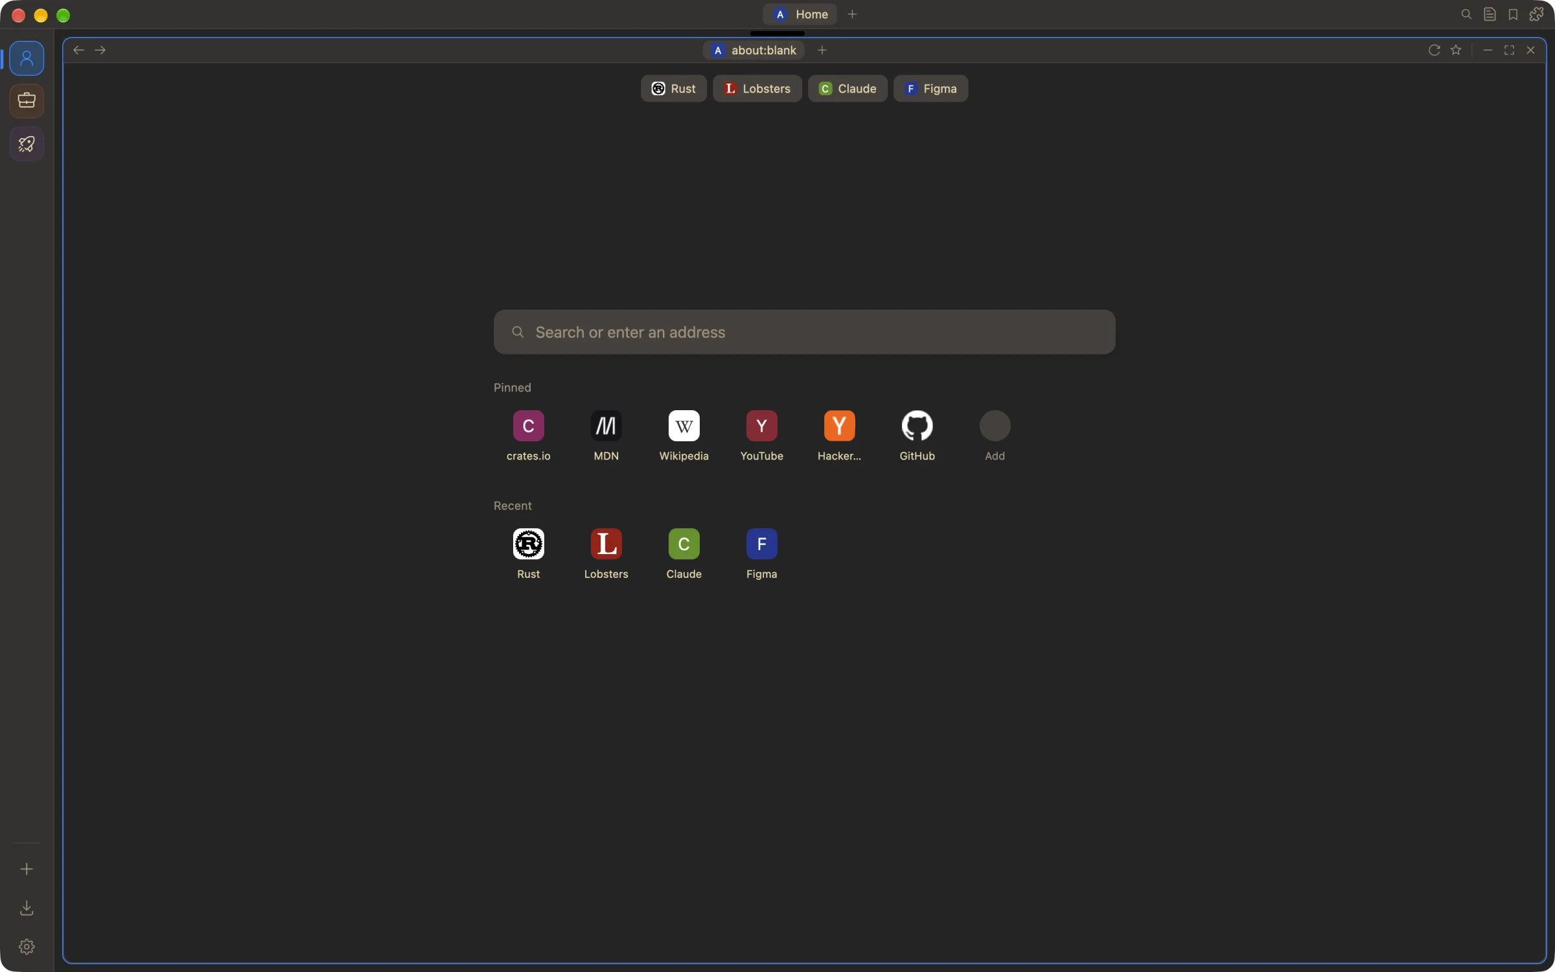Screen dimensions: 1555x972
Task: Open the rocket workspace in sidebar
Action: point(27,143)
